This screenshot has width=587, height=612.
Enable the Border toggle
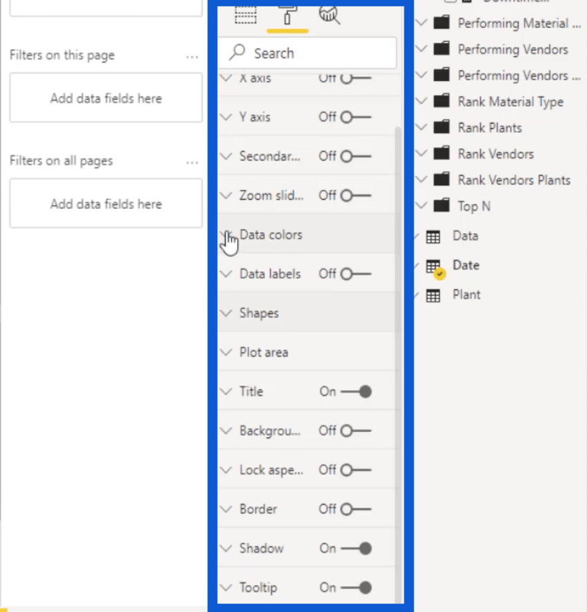(x=355, y=509)
